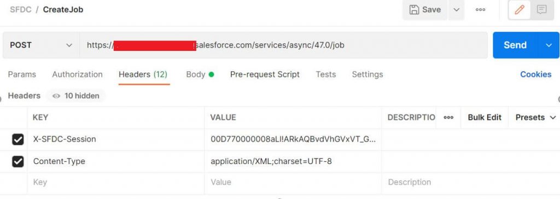Click the blue Send button
Image resolution: width=560 pixels, height=199 pixels.
pyautogui.click(x=515, y=45)
